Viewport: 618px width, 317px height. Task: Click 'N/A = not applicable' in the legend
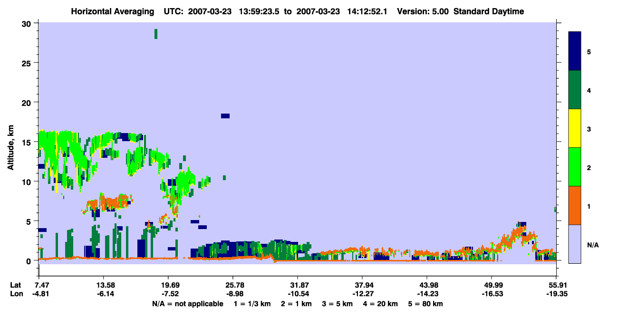pos(187,304)
